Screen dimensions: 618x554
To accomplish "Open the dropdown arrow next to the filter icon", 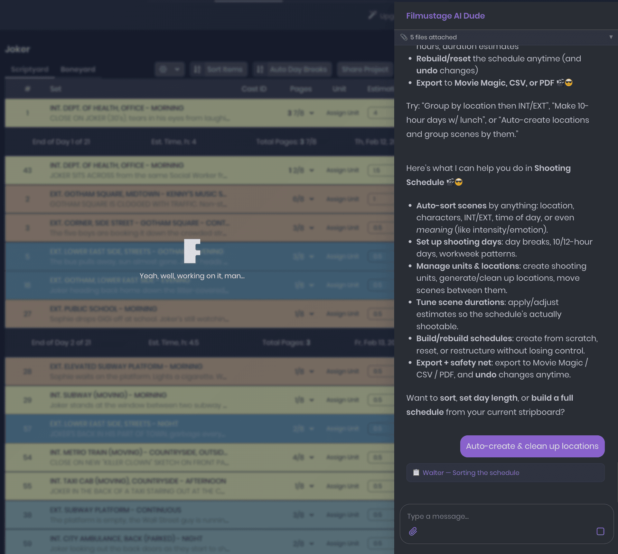I will point(176,69).
